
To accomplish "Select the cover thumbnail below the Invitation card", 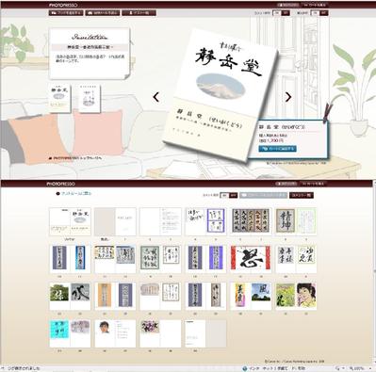I will [x=59, y=99].
